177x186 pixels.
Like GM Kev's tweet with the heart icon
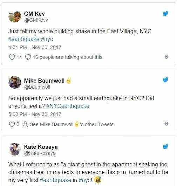pyautogui.click(x=12, y=57)
